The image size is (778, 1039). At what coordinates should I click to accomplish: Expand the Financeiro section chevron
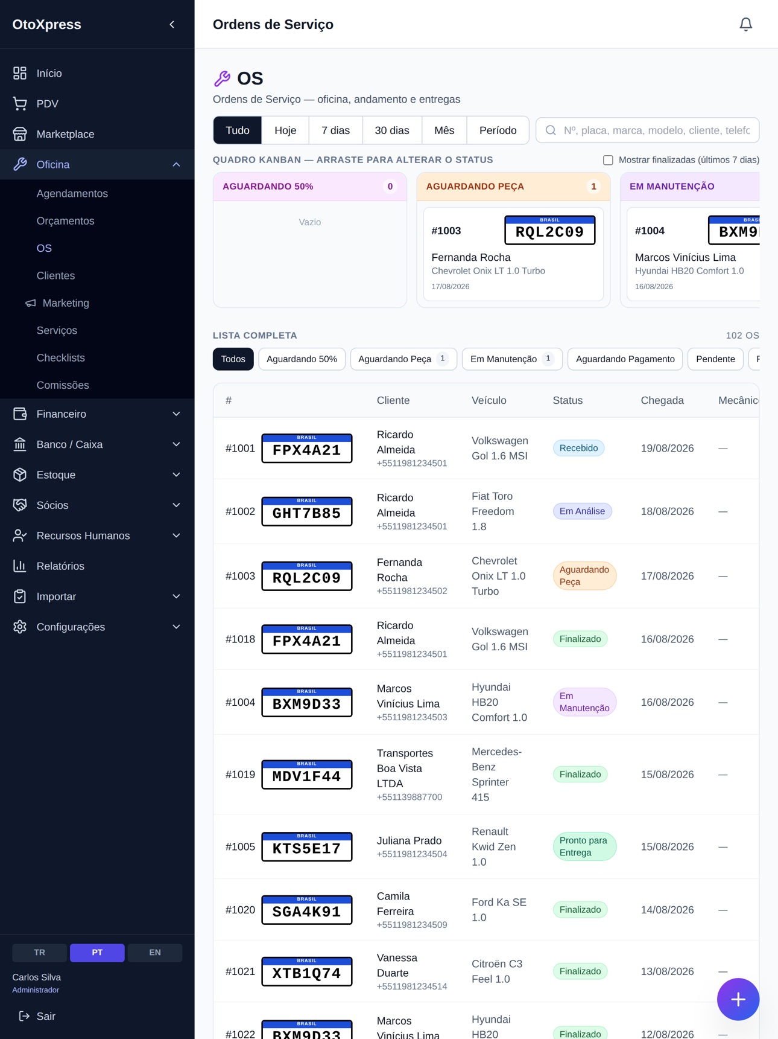tap(176, 414)
